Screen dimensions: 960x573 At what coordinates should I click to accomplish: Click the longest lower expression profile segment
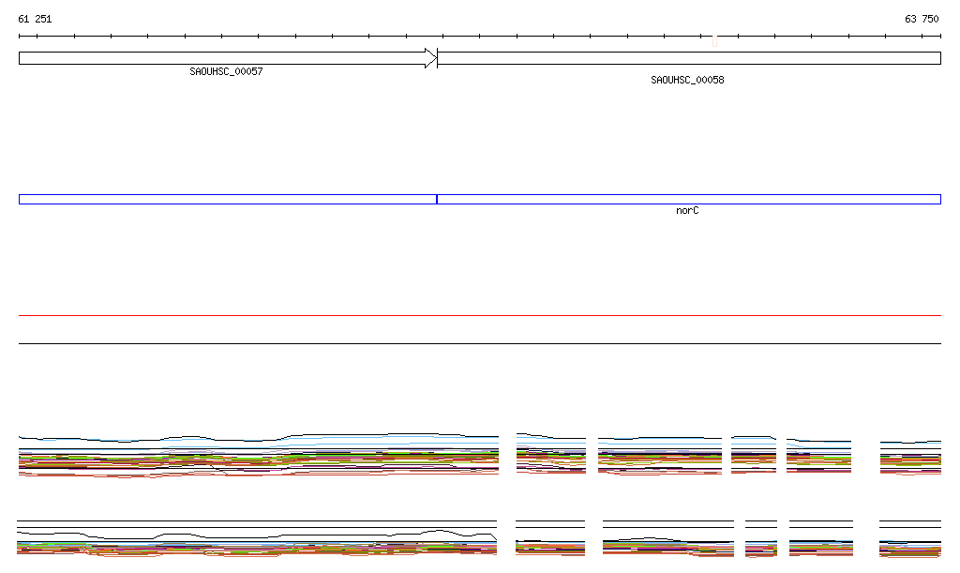click(256, 544)
